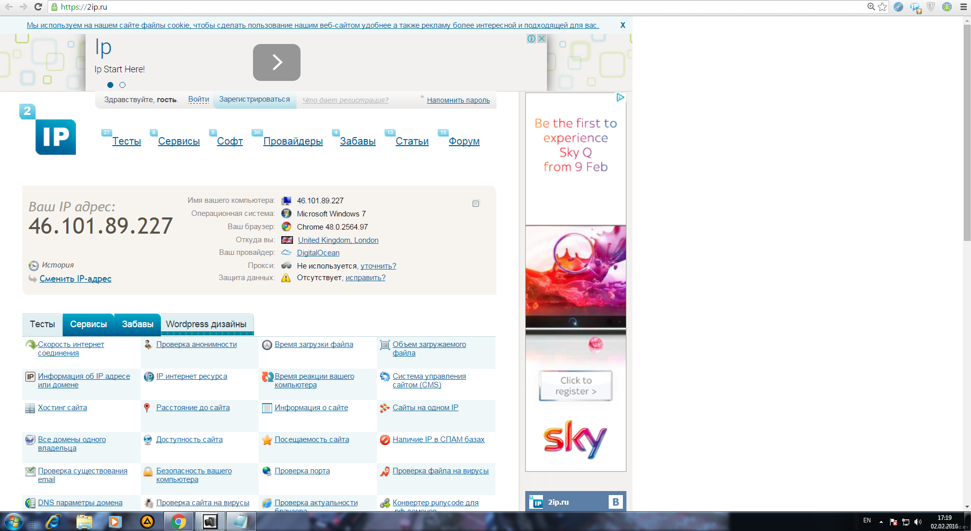Click the SPAM bases check red icon
This screenshot has height=531, width=971.
point(385,440)
